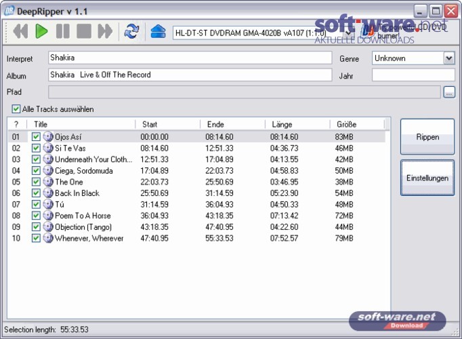
Task: Pause playback with the pause button
Action: (63, 31)
